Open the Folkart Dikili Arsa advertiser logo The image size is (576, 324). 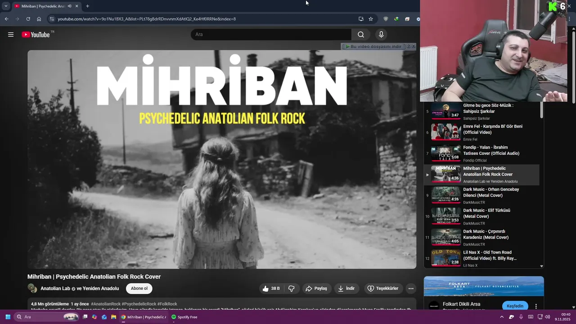[x=434, y=306]
